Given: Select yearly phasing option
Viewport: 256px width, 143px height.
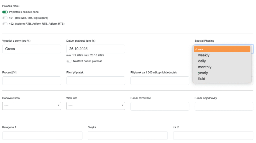Looking at the screenshot, I should pos(203,73).
